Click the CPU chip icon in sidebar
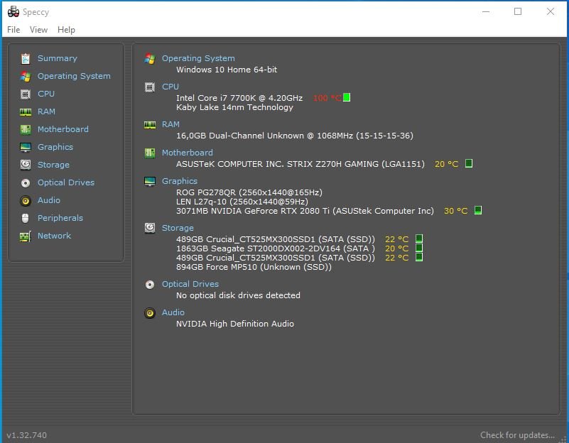This screenshot has width=569, height=443. pyautogui.click(x=26, y=94)
